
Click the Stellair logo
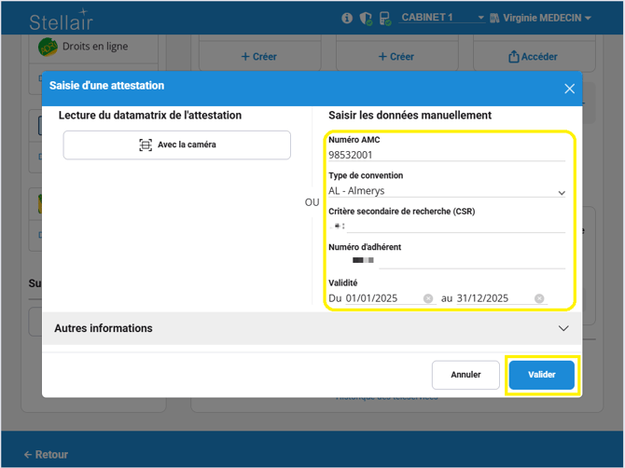tap(62, 21)
